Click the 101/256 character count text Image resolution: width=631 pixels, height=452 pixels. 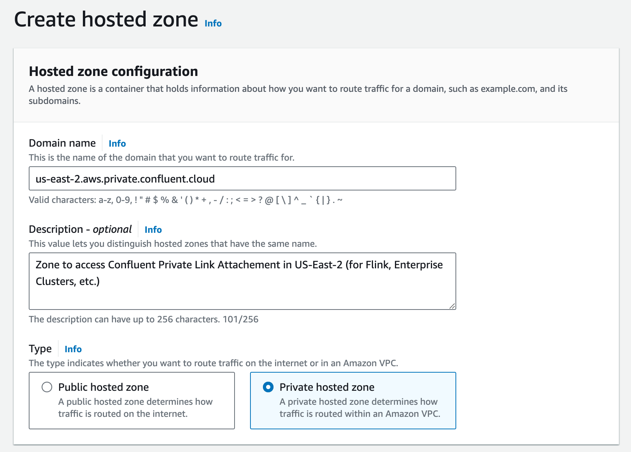(240, 319)
